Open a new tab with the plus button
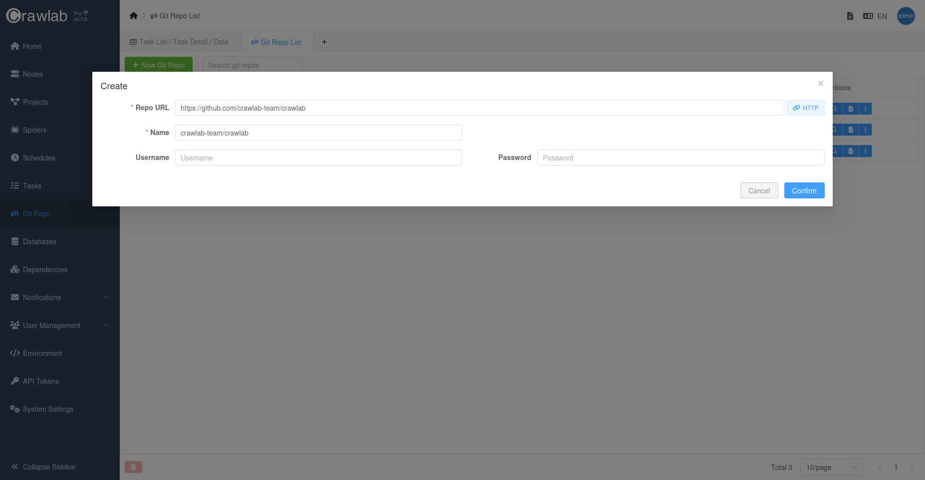 pyautogui.click(x=324, y=42)
